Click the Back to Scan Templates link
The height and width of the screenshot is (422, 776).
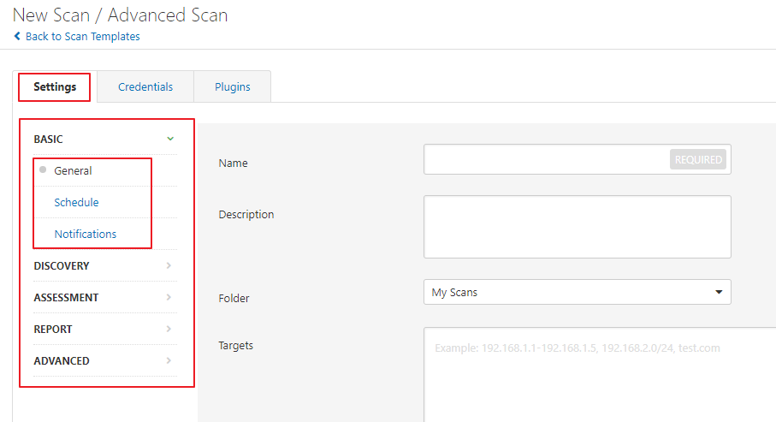tap(82, 37)
